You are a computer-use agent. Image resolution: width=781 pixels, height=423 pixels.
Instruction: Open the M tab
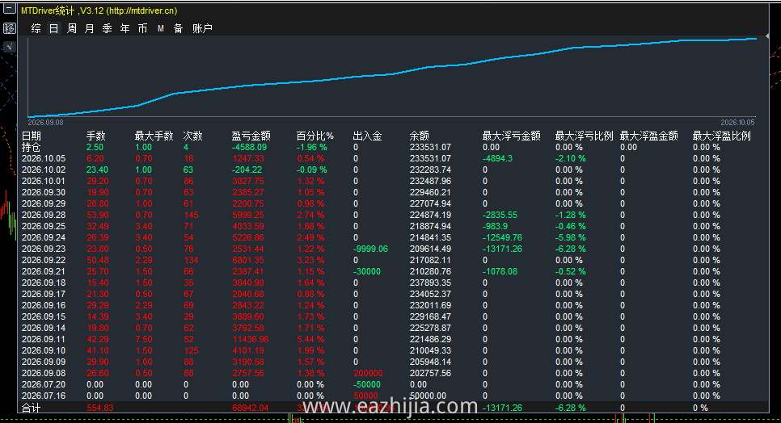[x=160, y=28]
